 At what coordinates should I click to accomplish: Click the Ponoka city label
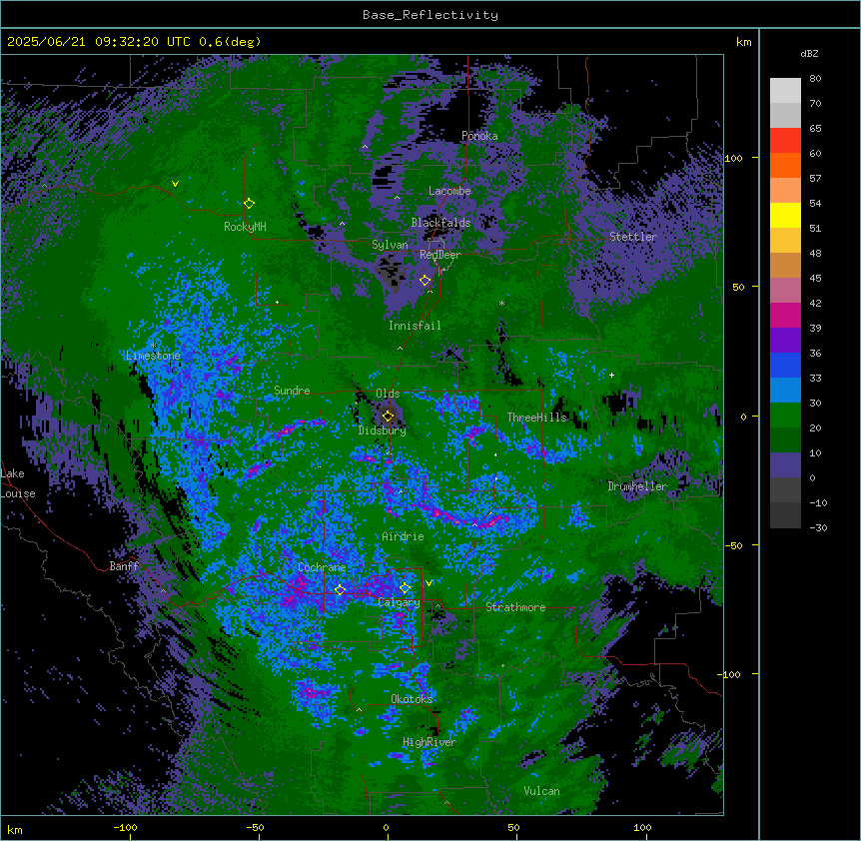click(479, 136)
